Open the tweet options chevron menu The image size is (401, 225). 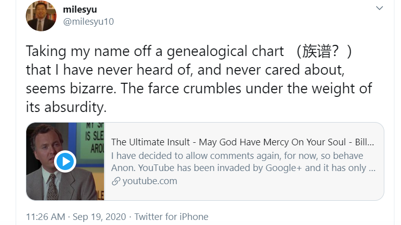379,8
